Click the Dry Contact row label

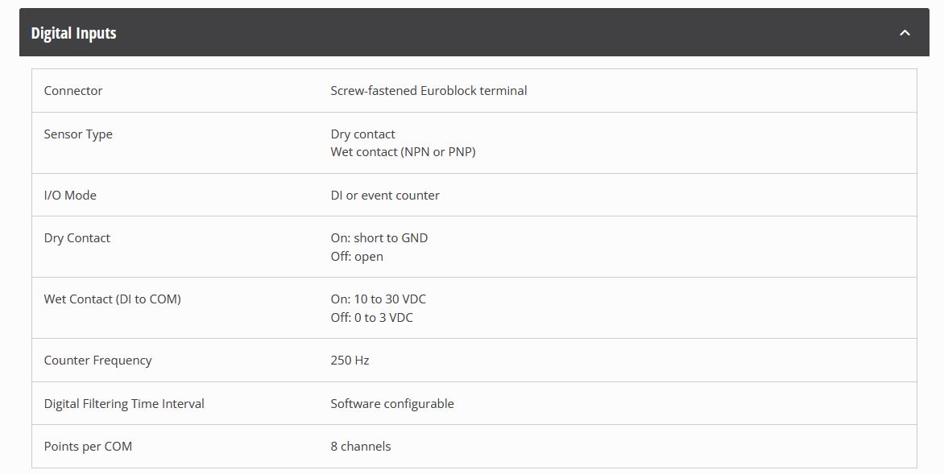pyautogui.click(x=77, y=238)
